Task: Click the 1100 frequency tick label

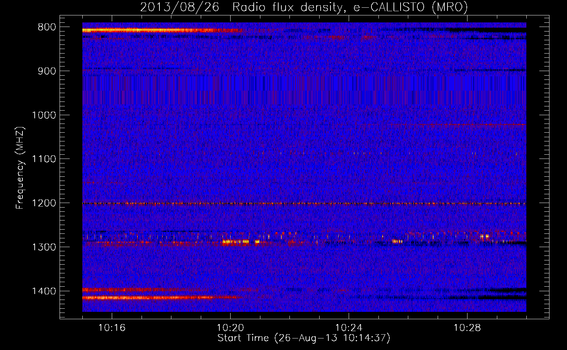Action: click(x=44, y=159)
